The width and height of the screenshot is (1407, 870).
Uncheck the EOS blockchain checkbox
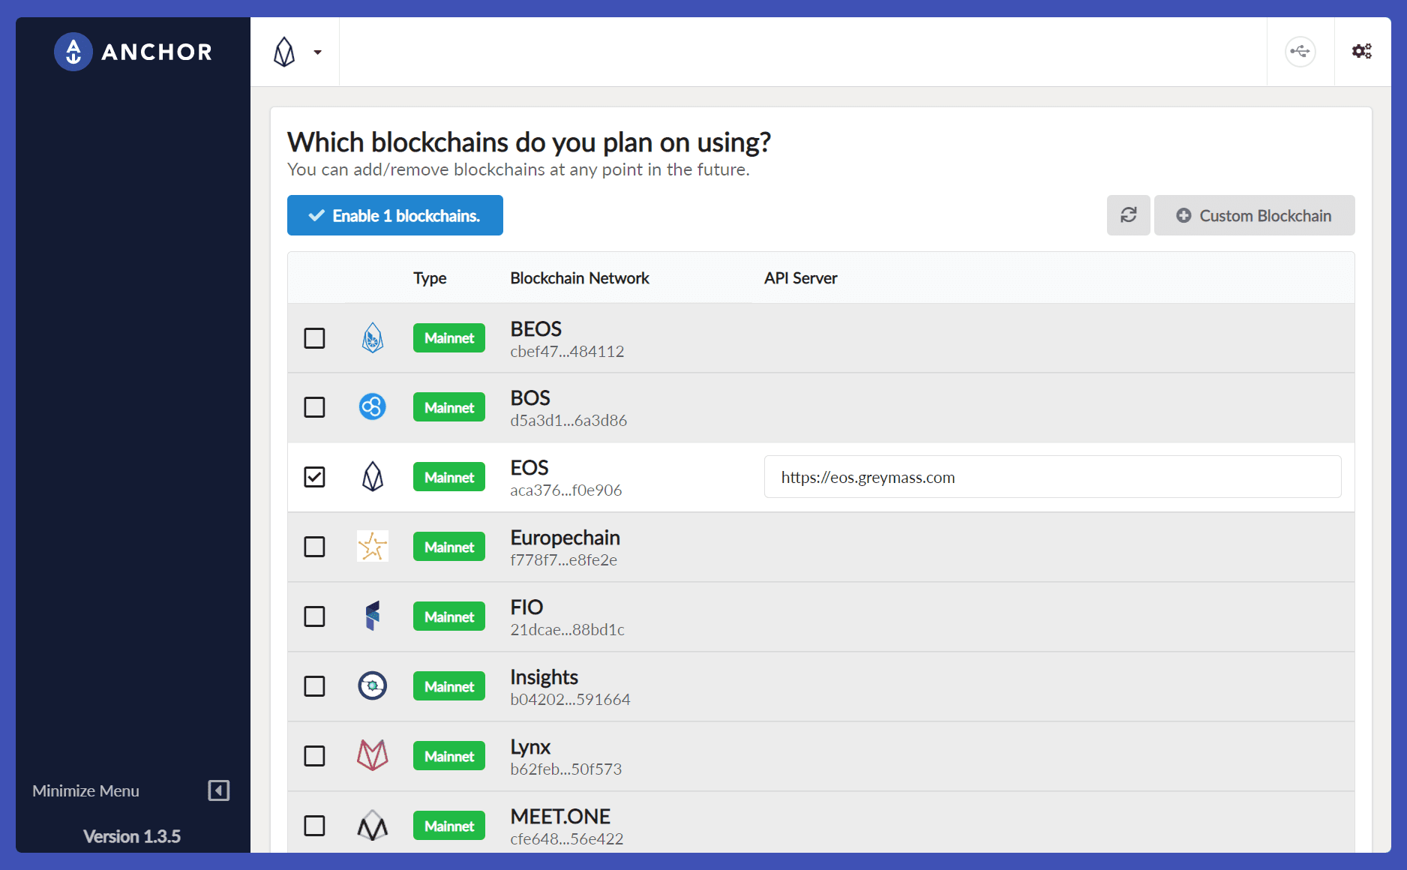point(314,477)
